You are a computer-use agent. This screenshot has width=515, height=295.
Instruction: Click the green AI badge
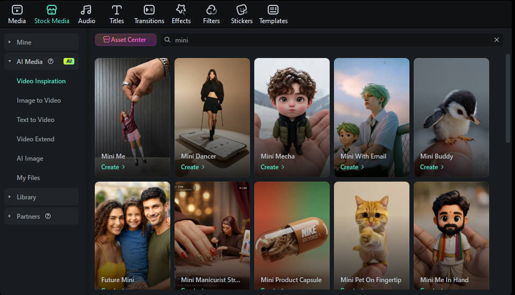pyautogui.click(x=69, y=61)
